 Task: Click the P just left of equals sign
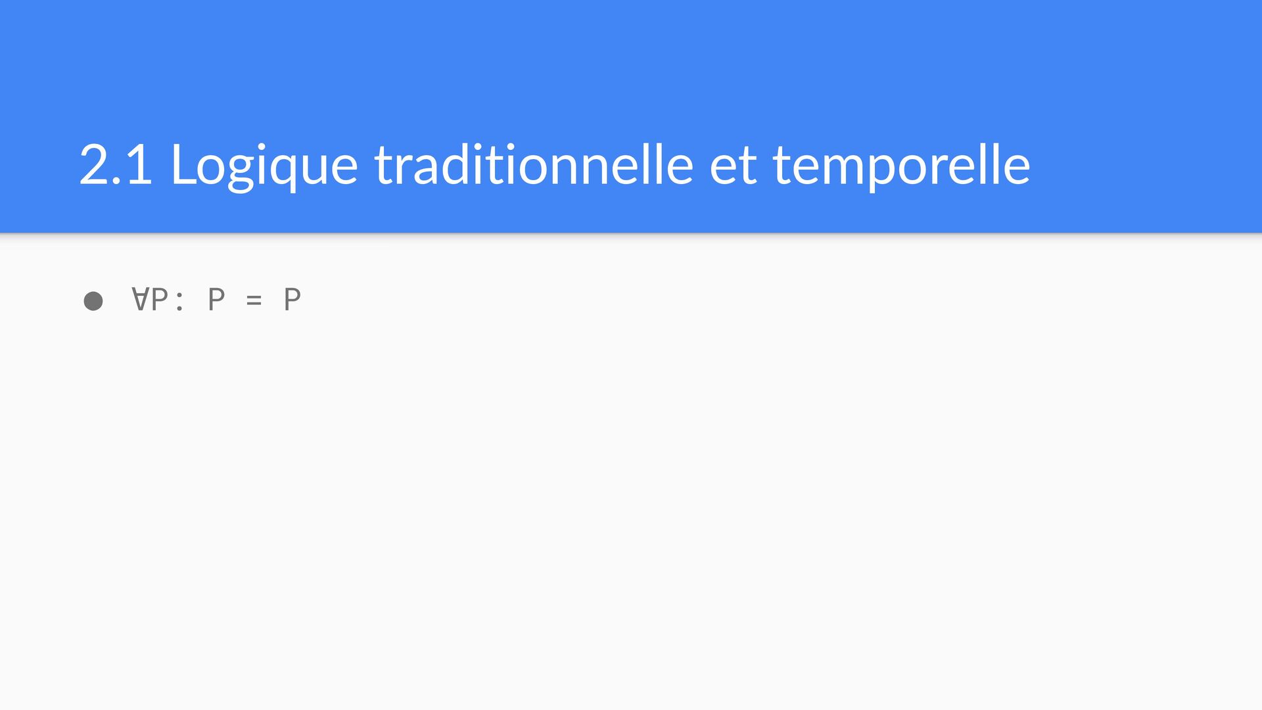tap(216, 300)
